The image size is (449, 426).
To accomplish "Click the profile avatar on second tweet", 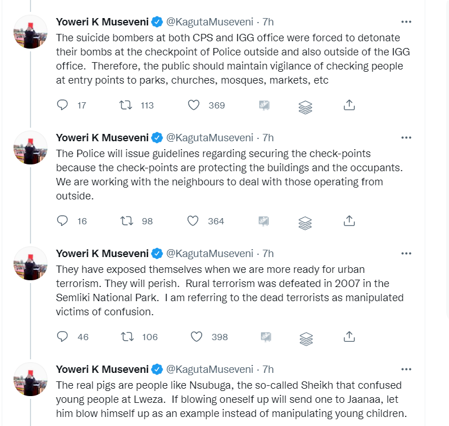I will (x=30, y=147).
